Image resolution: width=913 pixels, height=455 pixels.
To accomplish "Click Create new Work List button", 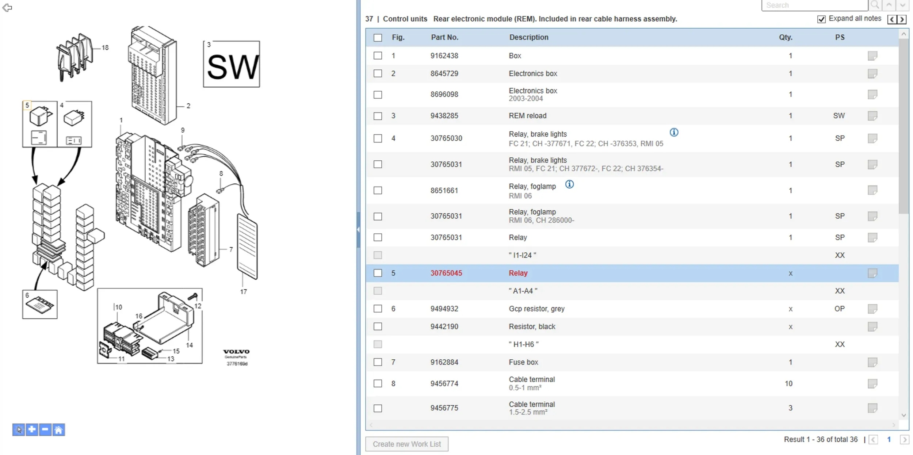I will 406,444.
